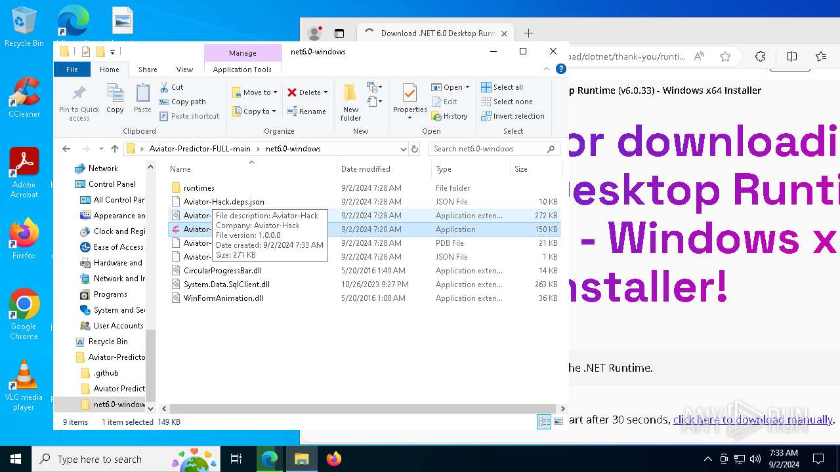This screenshot has width=840, height=472.
Task: Sort files by Name column
Action: (251, 169)
